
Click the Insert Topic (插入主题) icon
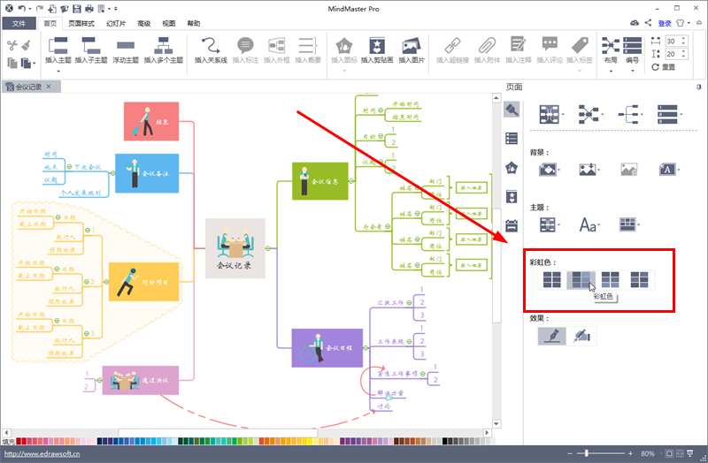pyautogui.click(x=58, y=46)
